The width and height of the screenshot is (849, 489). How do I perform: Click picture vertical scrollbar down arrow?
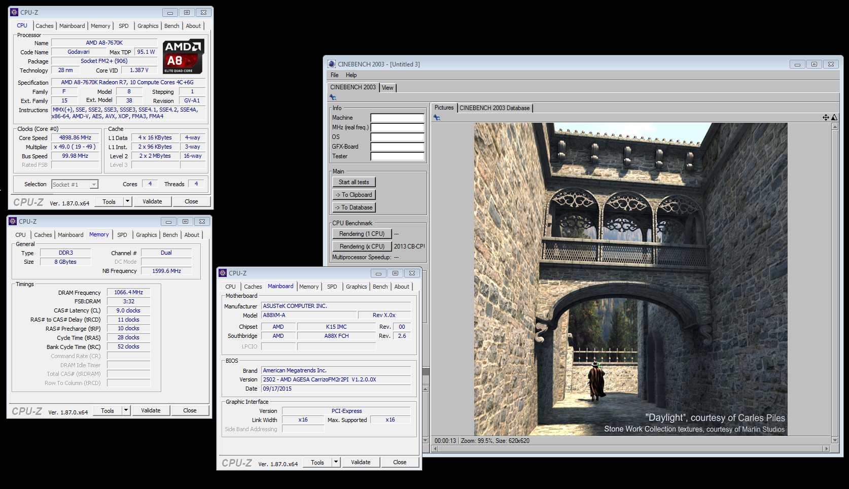point(835,440)
